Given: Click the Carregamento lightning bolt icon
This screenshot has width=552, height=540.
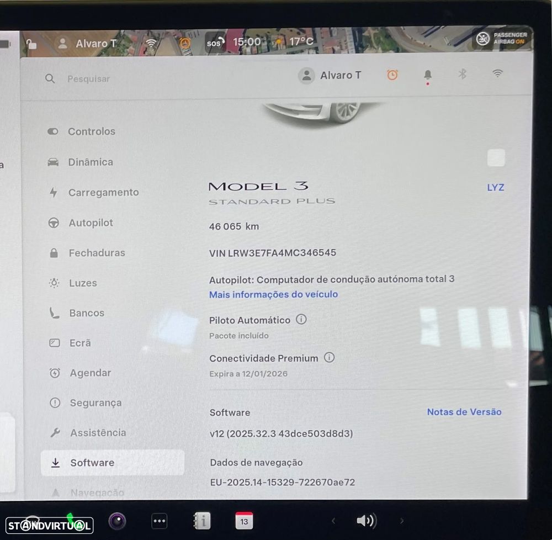Looking at the screenshot, I should pyautogui.click(x=53, y=192).
